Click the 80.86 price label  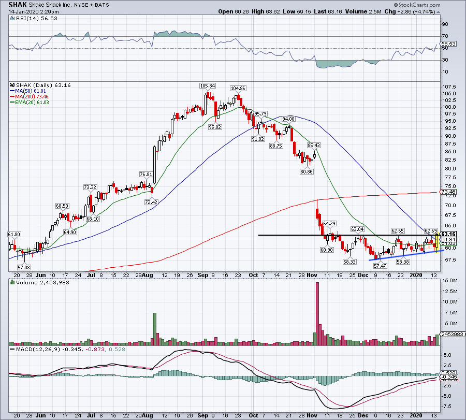[x=307, y=171]
